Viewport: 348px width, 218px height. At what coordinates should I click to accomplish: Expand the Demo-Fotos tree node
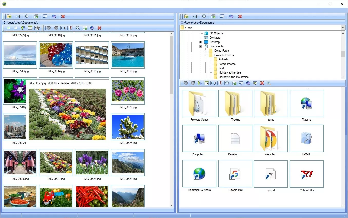coord(205,51)
